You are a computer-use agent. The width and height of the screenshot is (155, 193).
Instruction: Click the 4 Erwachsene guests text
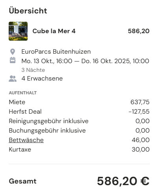(x=42, y=79)
